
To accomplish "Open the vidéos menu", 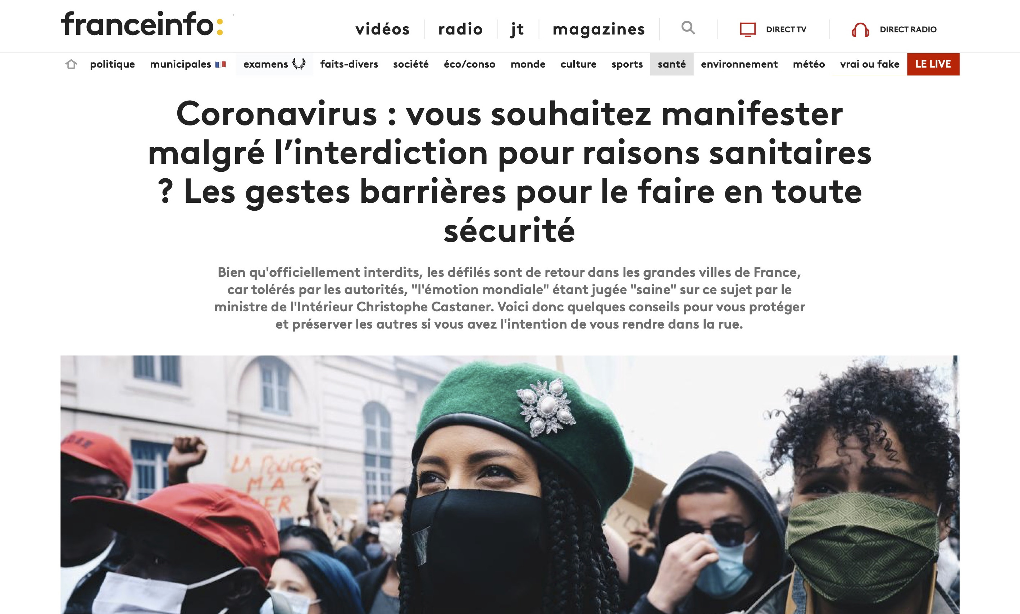I will tap(383, 29).
